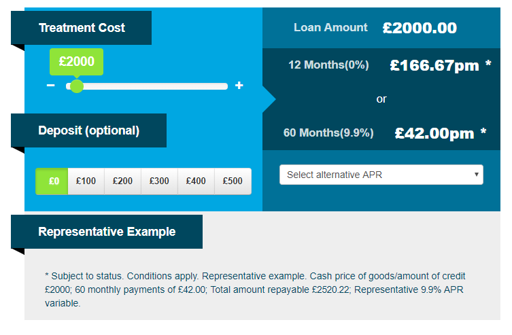Select the 12 Months(0%) plan label

coord(328,65)
